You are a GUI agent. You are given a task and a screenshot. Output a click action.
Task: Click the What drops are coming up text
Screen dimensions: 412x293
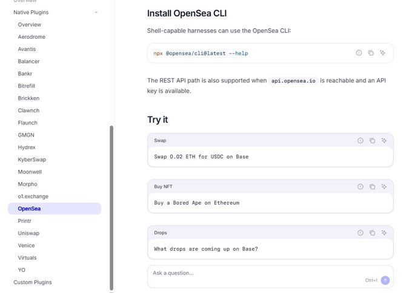[206, 249]
